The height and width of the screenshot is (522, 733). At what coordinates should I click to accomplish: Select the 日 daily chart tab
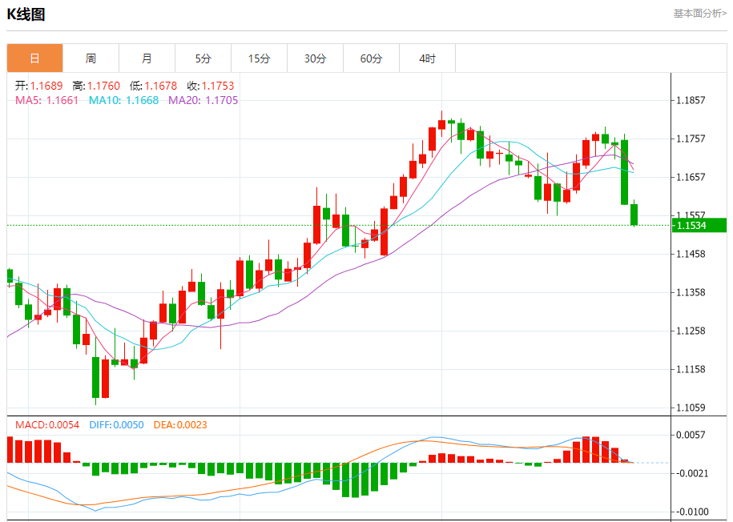(x=34, y=58)
